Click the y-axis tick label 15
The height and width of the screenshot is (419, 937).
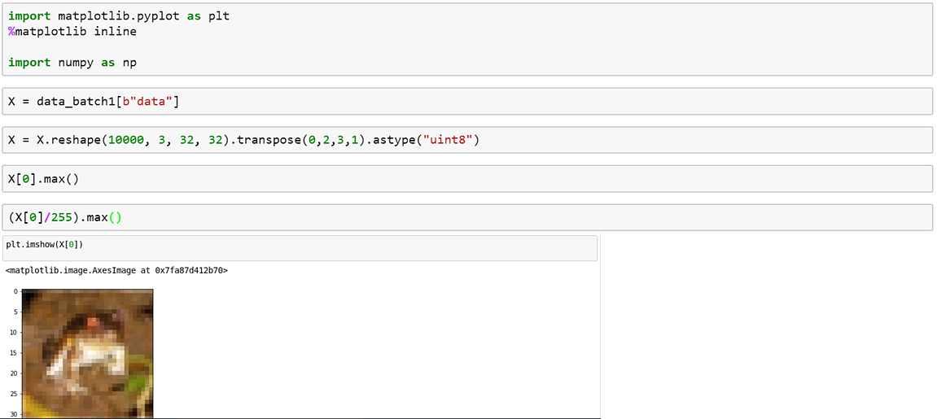click(15, 353)
